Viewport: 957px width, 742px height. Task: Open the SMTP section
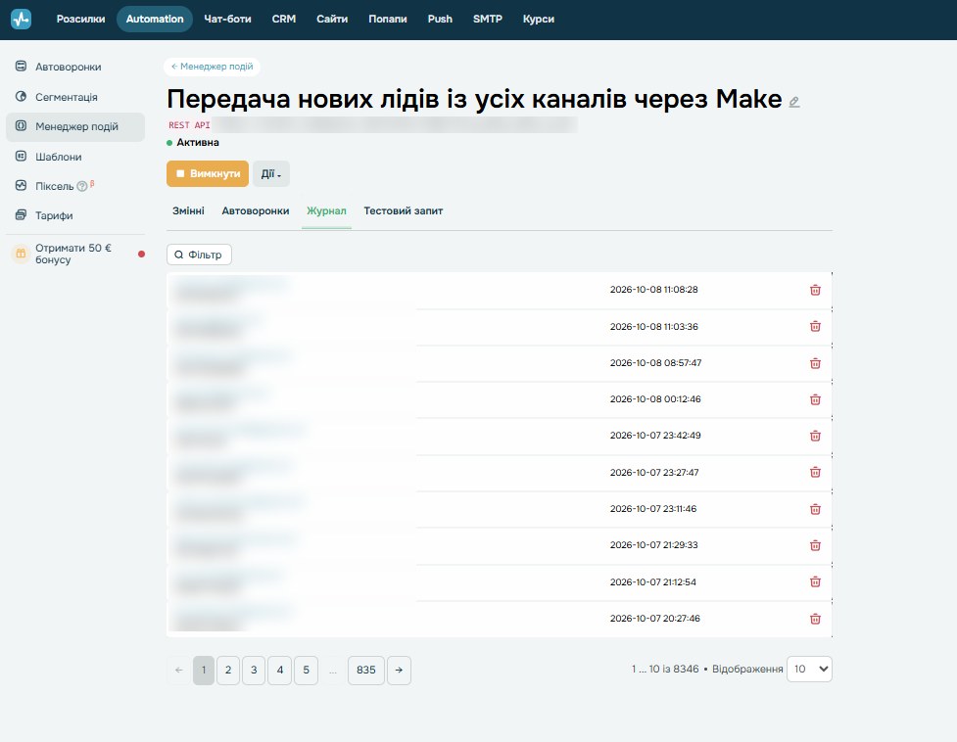pos(488,19)
